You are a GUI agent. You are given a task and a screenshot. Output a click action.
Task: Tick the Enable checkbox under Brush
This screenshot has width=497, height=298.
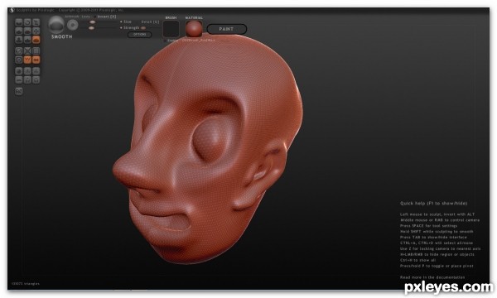(x=165, y=41)
